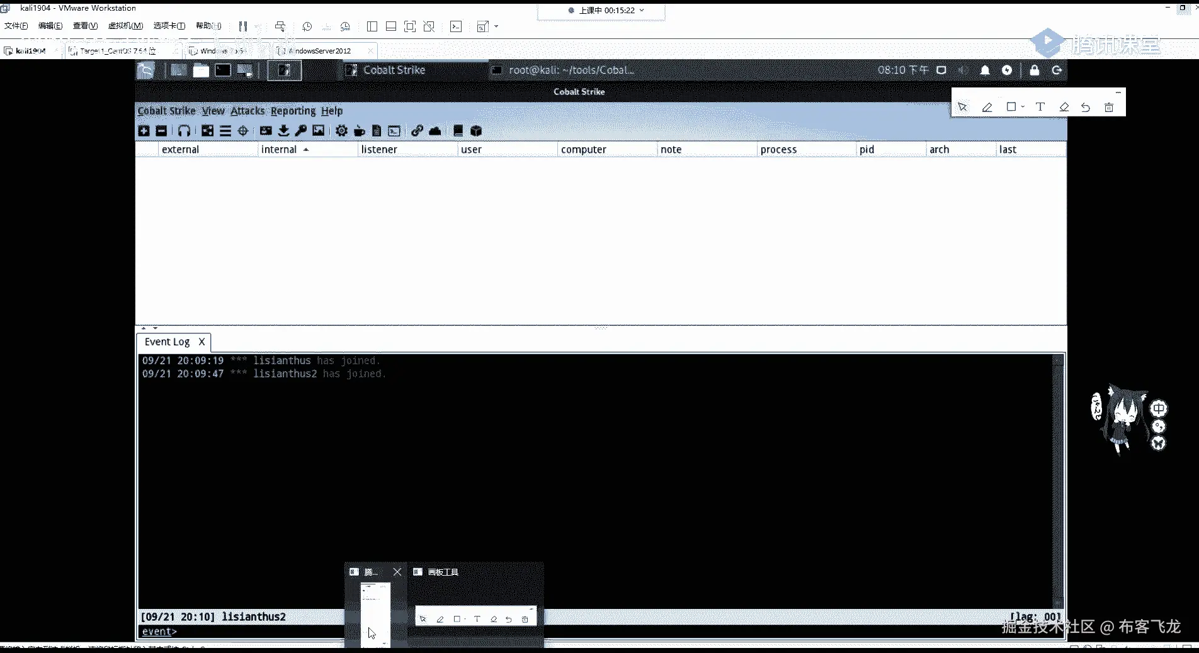This screenshot has height=653, width=1199.
Task: Click the coffee cup Java applet attack icon
Action: click(359, 131)
